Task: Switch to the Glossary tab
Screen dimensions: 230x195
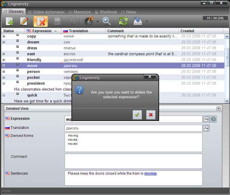Action: 14,11
